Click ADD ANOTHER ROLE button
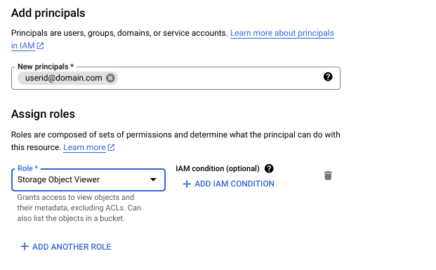 coord(66,247)
